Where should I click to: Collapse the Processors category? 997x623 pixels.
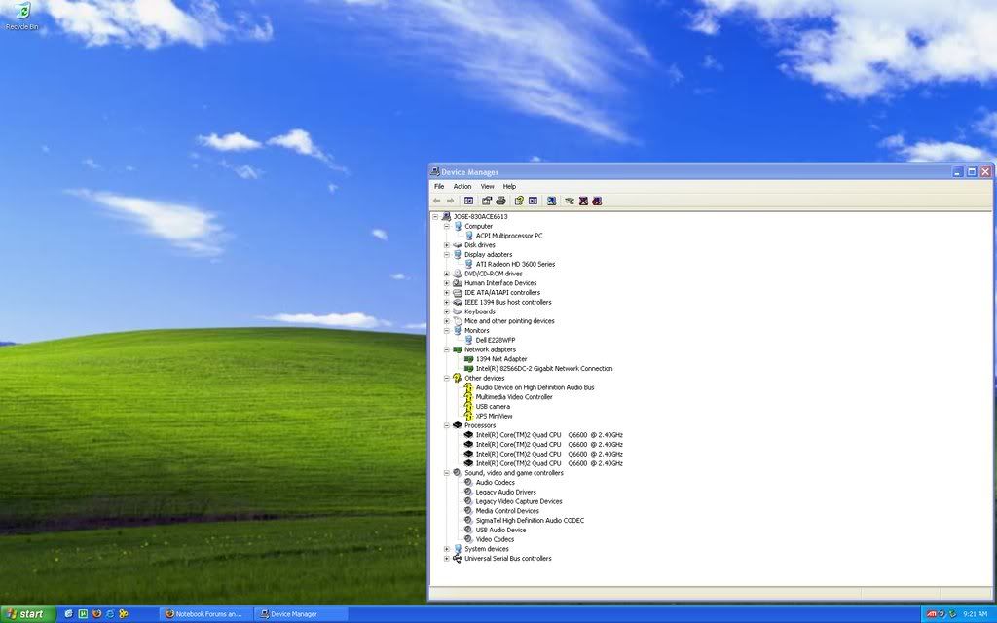point(446,426)
